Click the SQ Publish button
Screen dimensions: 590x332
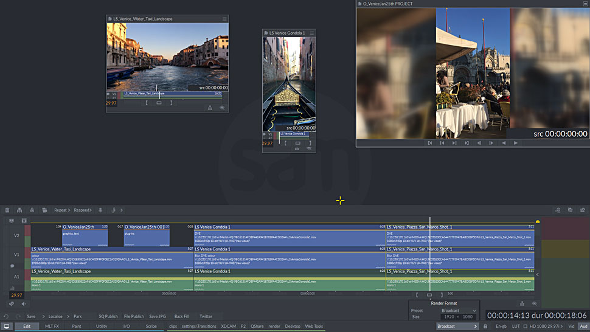tap(108, 316)
